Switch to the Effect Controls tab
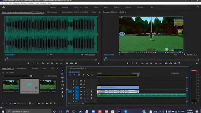This screenshot has height=113, width=201. click(x=52, y=12)
